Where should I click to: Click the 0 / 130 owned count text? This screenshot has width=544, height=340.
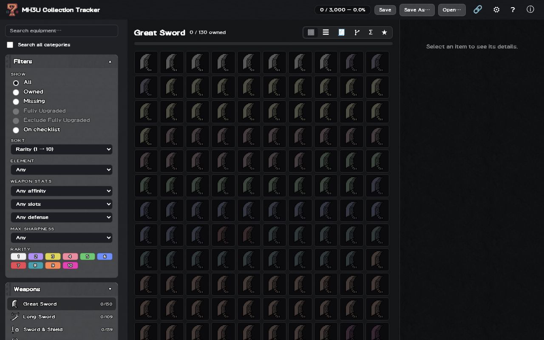click(x=208, y=32)
